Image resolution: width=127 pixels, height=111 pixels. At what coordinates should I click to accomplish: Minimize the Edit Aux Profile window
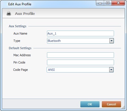pyautogui.click(x=100, y=3)
